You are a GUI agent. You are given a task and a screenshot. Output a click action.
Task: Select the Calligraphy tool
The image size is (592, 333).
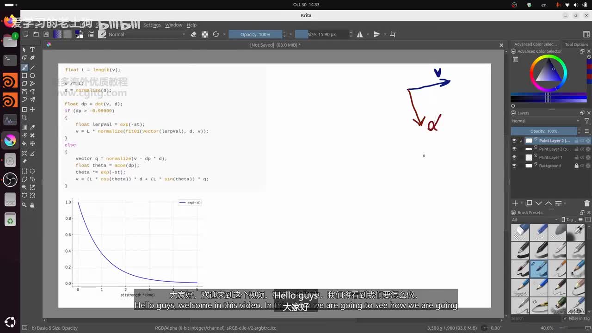[32, 58]
